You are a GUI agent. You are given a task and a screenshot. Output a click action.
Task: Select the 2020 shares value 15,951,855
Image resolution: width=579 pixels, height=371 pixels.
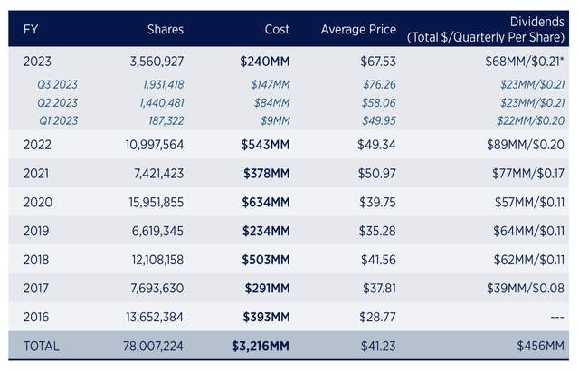point(156,203)
